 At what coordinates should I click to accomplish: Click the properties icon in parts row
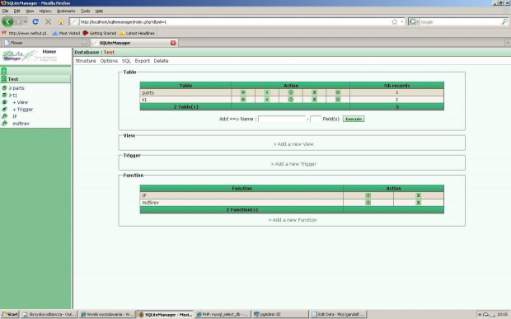tap(291, 92)
